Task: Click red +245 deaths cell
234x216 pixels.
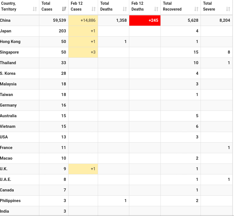Action: pos(145,20)
